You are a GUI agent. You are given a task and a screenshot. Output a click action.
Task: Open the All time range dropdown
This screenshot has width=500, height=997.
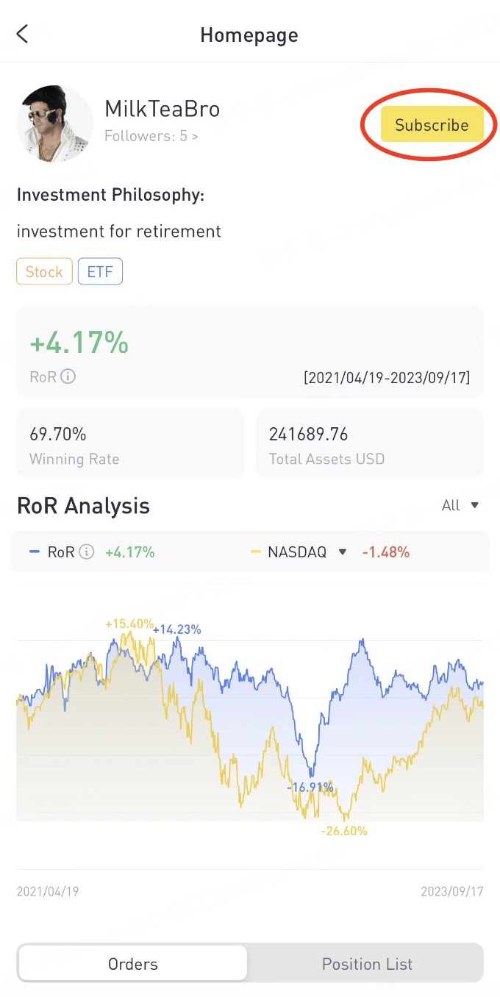[x=461, y=505]
